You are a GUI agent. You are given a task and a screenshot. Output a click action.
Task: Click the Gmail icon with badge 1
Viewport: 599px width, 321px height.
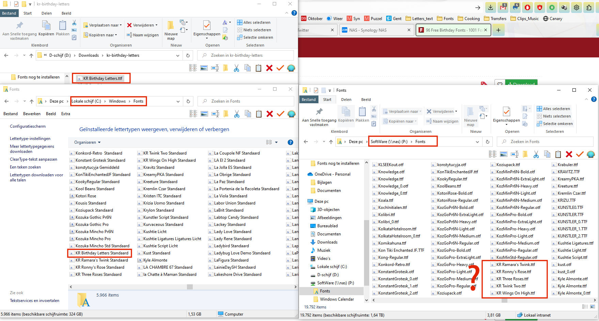[x=503, y=7]
